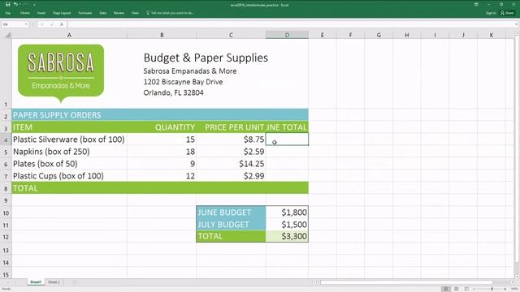
Task: Switch to Page Layout view in status bar
Action: click(x=457, y=289)
